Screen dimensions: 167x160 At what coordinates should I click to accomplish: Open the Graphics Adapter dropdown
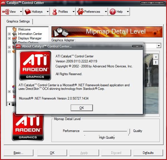pos(159,45)
